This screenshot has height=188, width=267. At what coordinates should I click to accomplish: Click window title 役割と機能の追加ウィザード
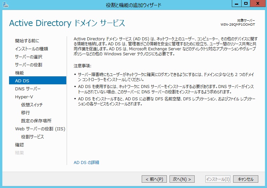point(133,5)
